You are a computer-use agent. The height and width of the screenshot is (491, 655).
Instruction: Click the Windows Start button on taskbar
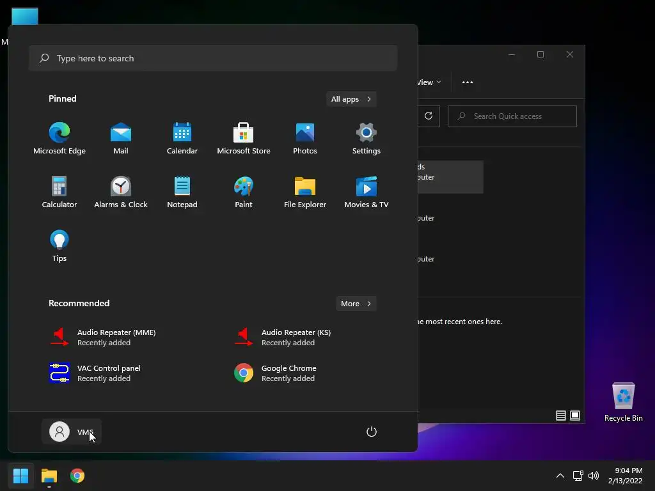point(20,476)
